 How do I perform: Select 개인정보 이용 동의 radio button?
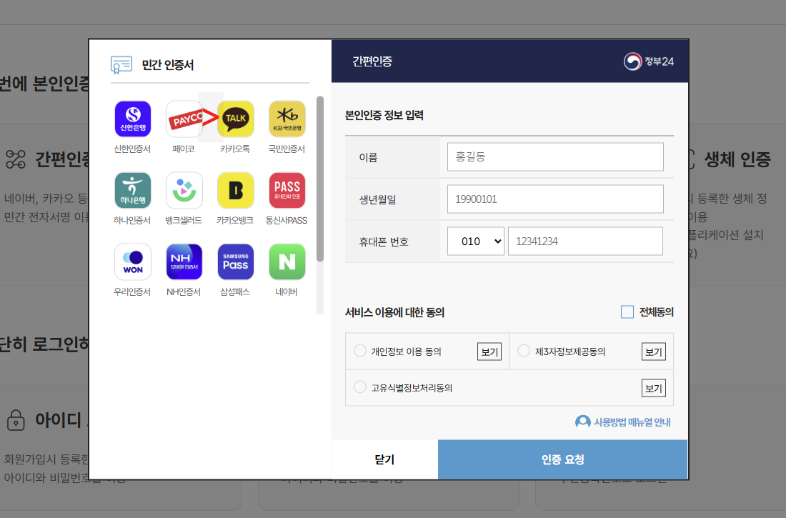tap(360, 351)
